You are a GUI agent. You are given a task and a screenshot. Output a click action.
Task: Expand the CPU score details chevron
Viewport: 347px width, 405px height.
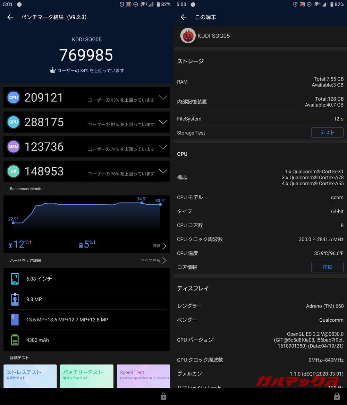163,98
